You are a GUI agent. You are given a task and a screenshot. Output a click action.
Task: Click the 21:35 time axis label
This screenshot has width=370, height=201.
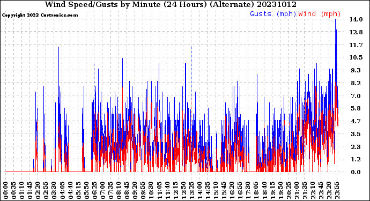pos(304,190)
